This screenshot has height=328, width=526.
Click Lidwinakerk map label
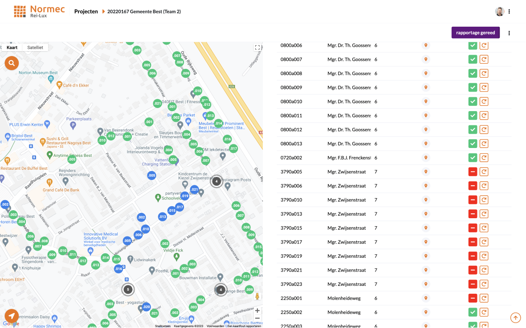point(145,260)
